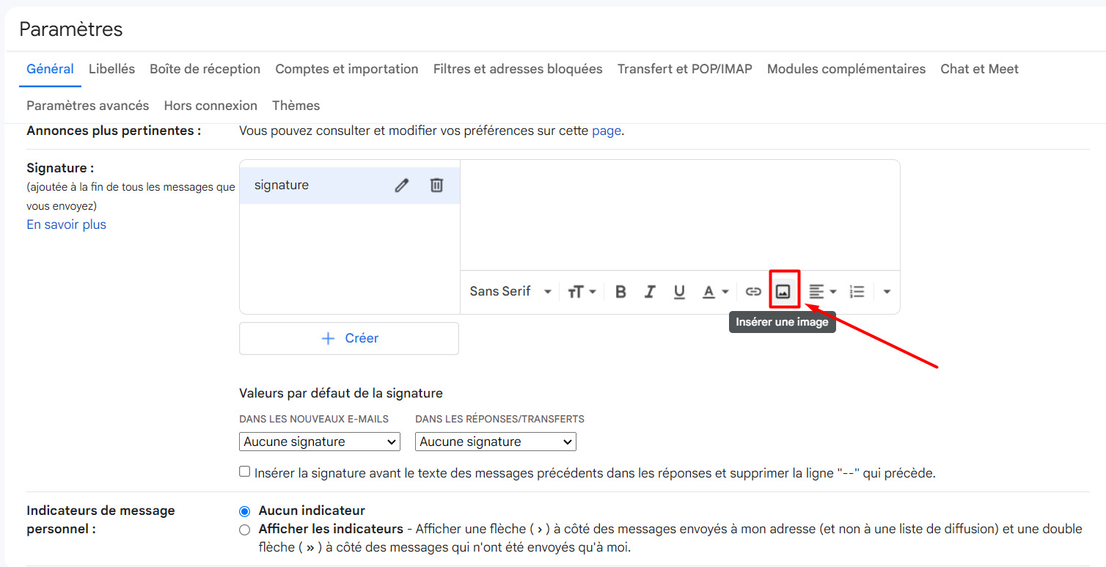This screenshot has width=1106, height=567.
Task: Open signature dropdown for nouveaux e-mails
Action: point(320,442)
